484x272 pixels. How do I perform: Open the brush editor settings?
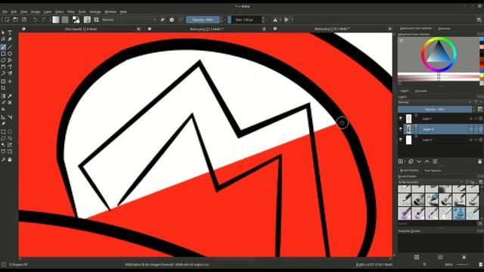(x=88, y=20)
